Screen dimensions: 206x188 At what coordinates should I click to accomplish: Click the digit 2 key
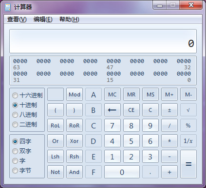(x=131, y=157)
